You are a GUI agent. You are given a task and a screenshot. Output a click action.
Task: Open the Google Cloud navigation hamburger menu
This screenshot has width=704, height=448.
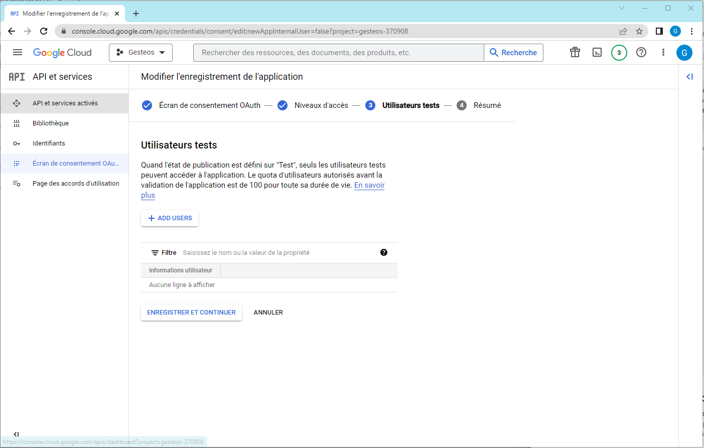[18, 53]
